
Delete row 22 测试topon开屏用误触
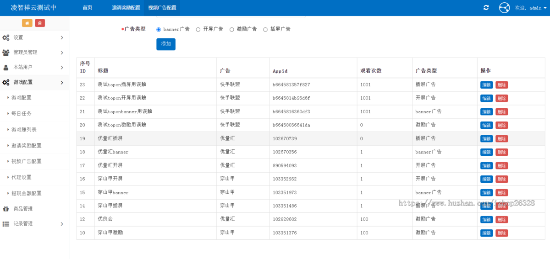click(x=501, y=98)
